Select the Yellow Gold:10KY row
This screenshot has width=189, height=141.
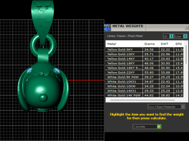[x=145, y=54]
